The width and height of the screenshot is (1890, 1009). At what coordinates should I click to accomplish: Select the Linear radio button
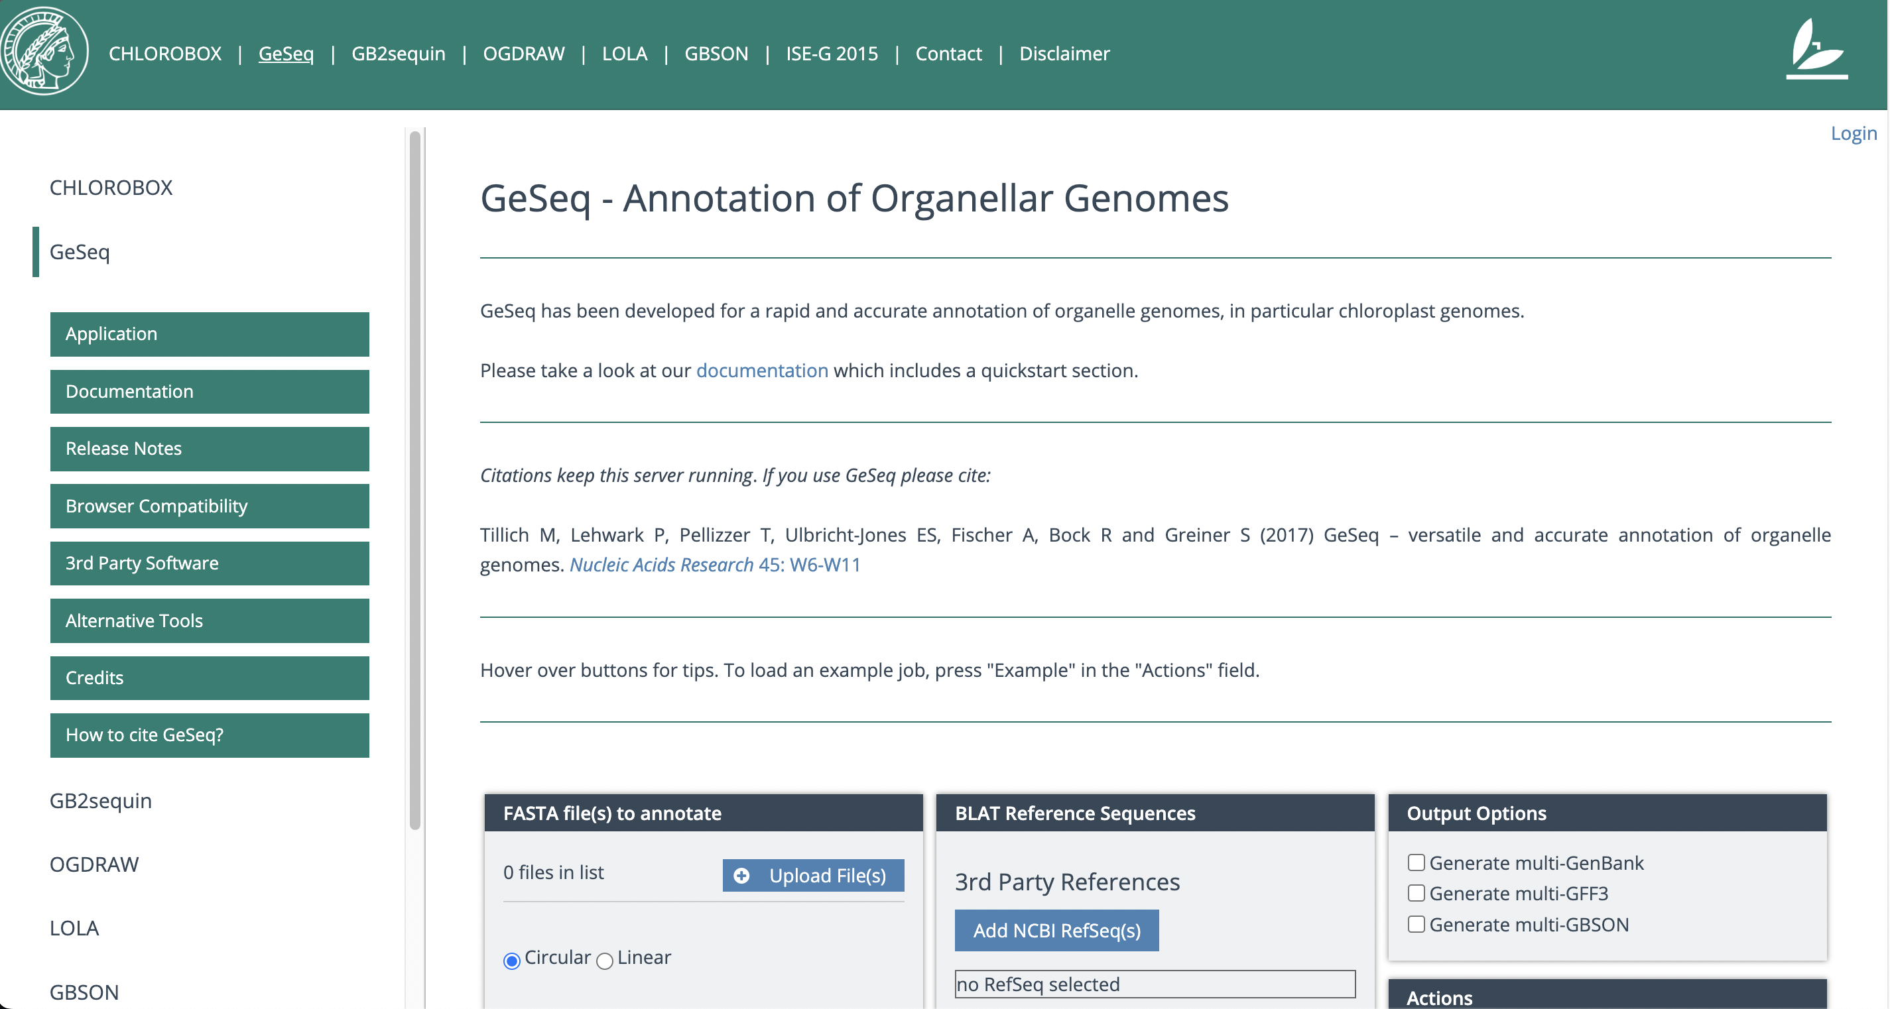point(605,961)
